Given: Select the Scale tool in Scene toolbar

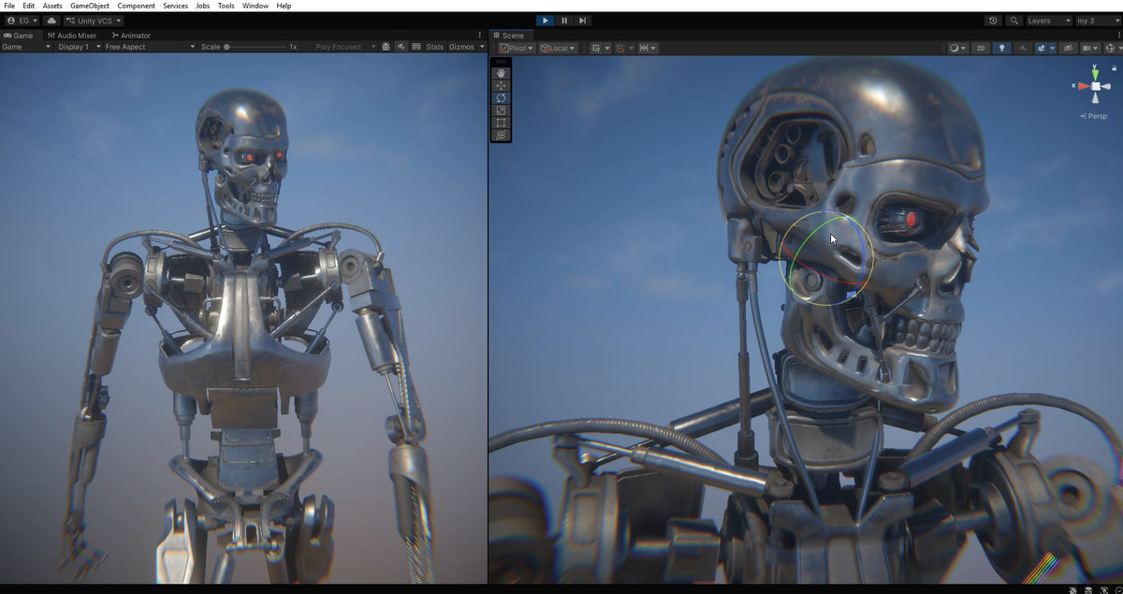Looking at the screenshot, I should [501, 110].
